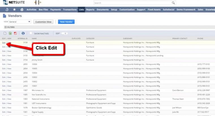215x116 pixels.
Task: Click Edit for Boston Ophthalmology
Action: (x=4, y=108)
